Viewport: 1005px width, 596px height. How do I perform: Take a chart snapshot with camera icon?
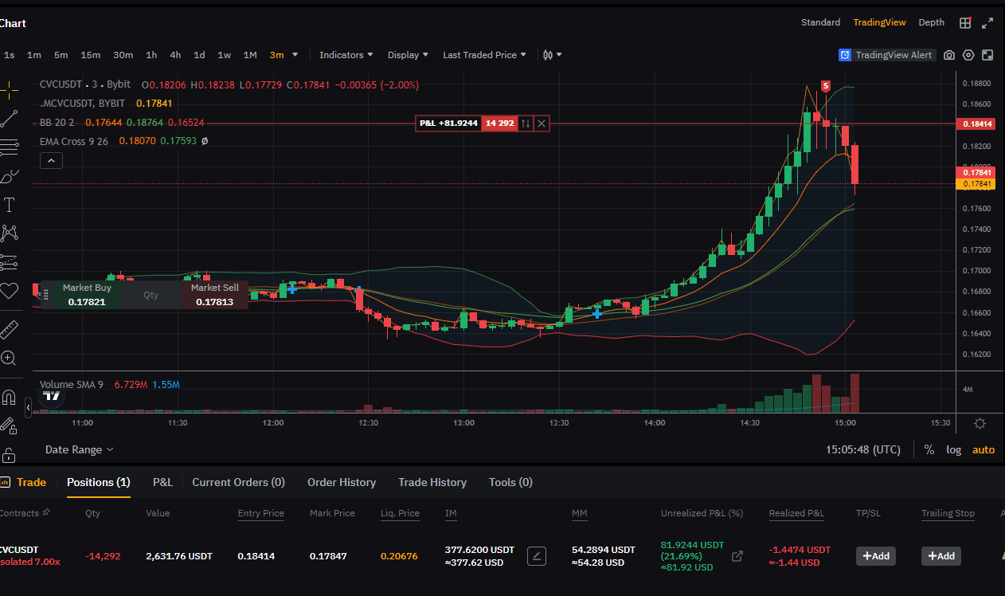(949, 55)
